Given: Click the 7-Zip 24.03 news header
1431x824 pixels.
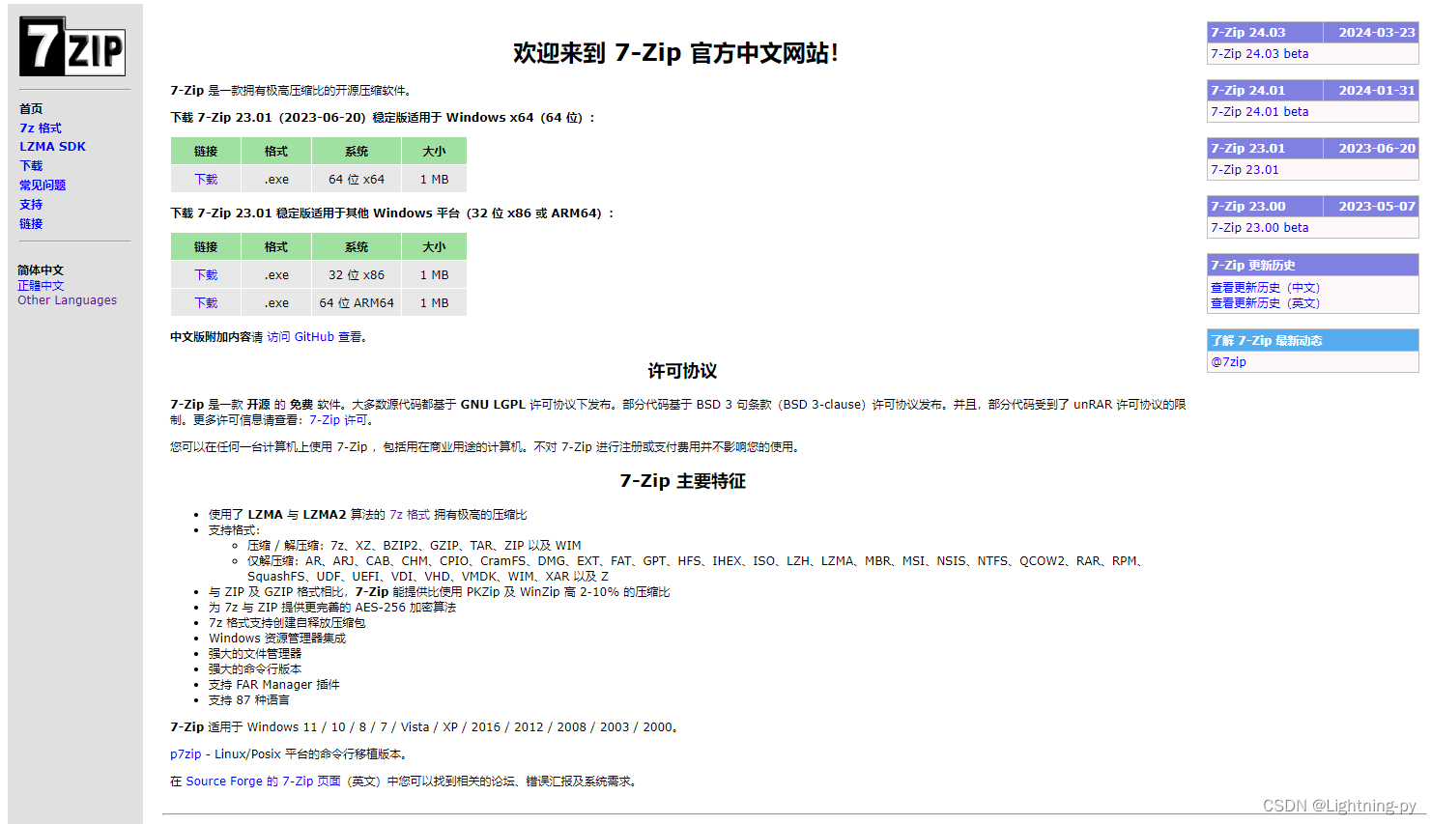Looking at the screenshot, I should coord(1265,32).
